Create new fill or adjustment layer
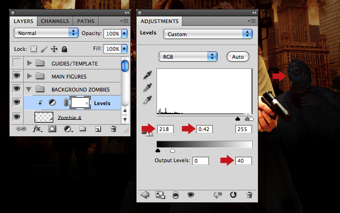This screenshot has width=340, height=213. (x=68, y=129)
